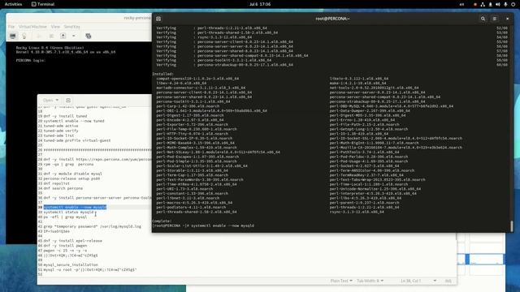Click the system power menu icon
Screen dimensions: 520x292
coord(513,4)
